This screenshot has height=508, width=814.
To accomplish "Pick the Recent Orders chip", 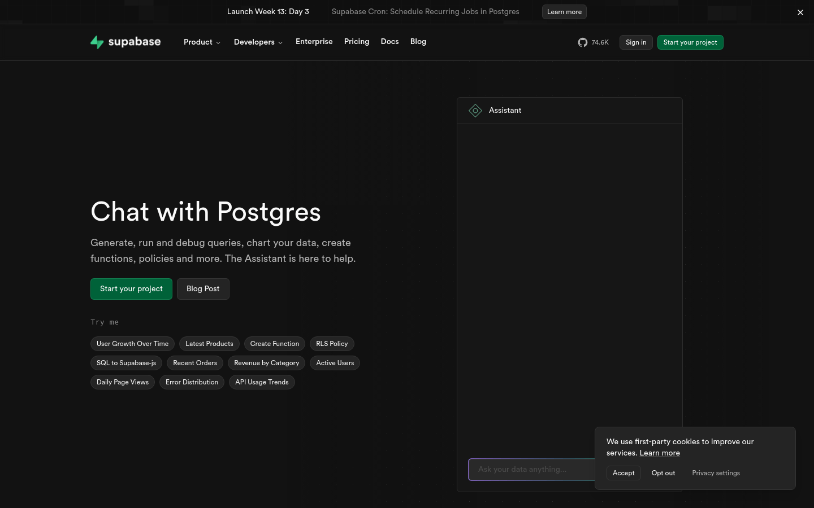I will 195,363.
